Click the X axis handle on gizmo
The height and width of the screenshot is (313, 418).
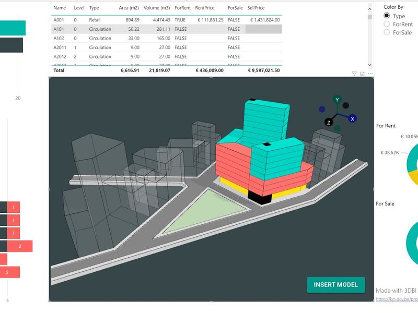(353, 119)
